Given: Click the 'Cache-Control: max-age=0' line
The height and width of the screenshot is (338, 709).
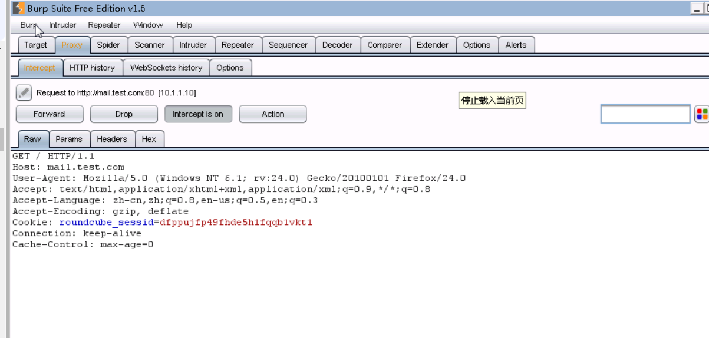Looking at the screenshot, I should [83, 244].
